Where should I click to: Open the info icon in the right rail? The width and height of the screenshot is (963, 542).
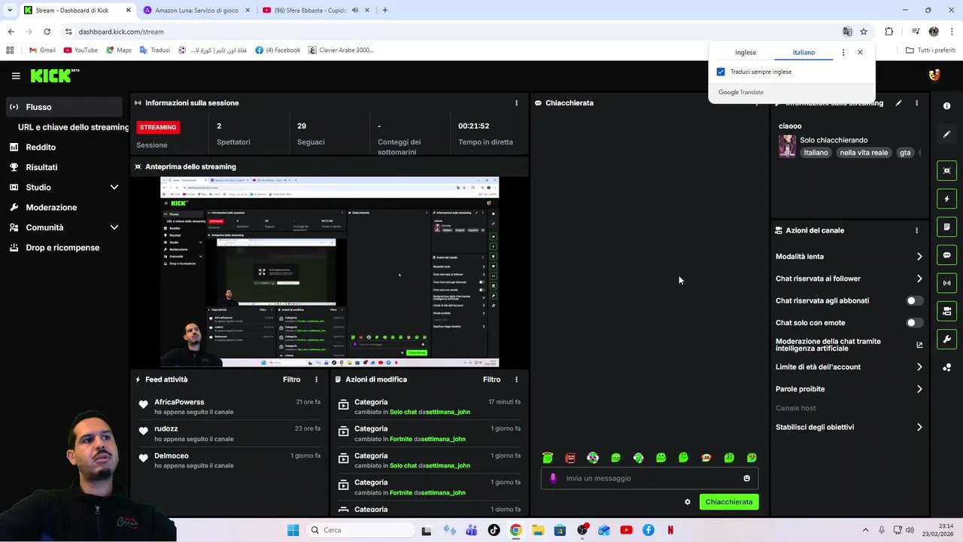click(x=946, y=106)
